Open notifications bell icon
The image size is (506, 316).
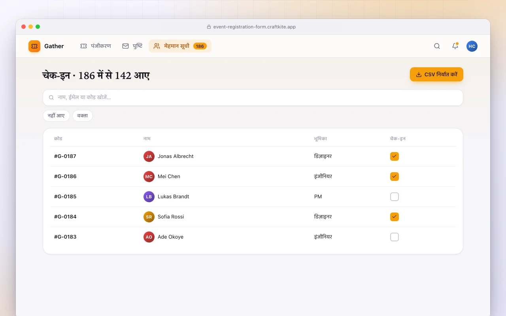click(455, 46)
